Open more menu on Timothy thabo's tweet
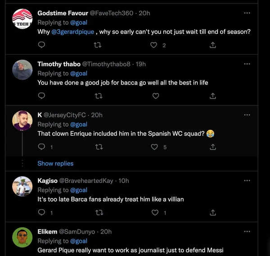The width and height of the screenshot is (270, 256). [247, 64]
